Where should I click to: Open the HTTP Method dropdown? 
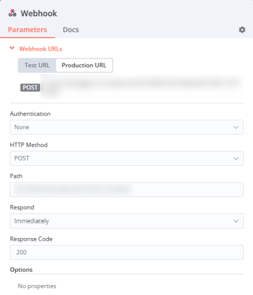pyautogui.click(x=126, y=159)
